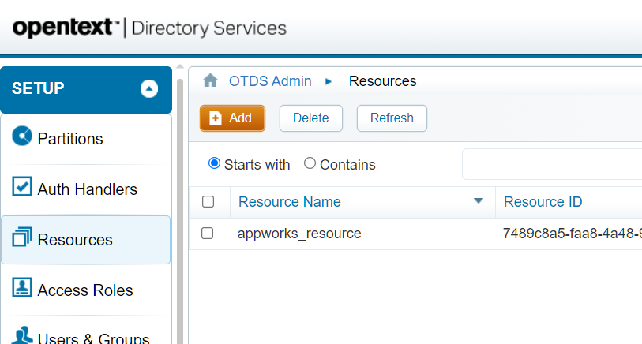Click the breadcrumb arrow after OTDS Admin
Viewport: 642px width, 344px height.
[329, 81]
